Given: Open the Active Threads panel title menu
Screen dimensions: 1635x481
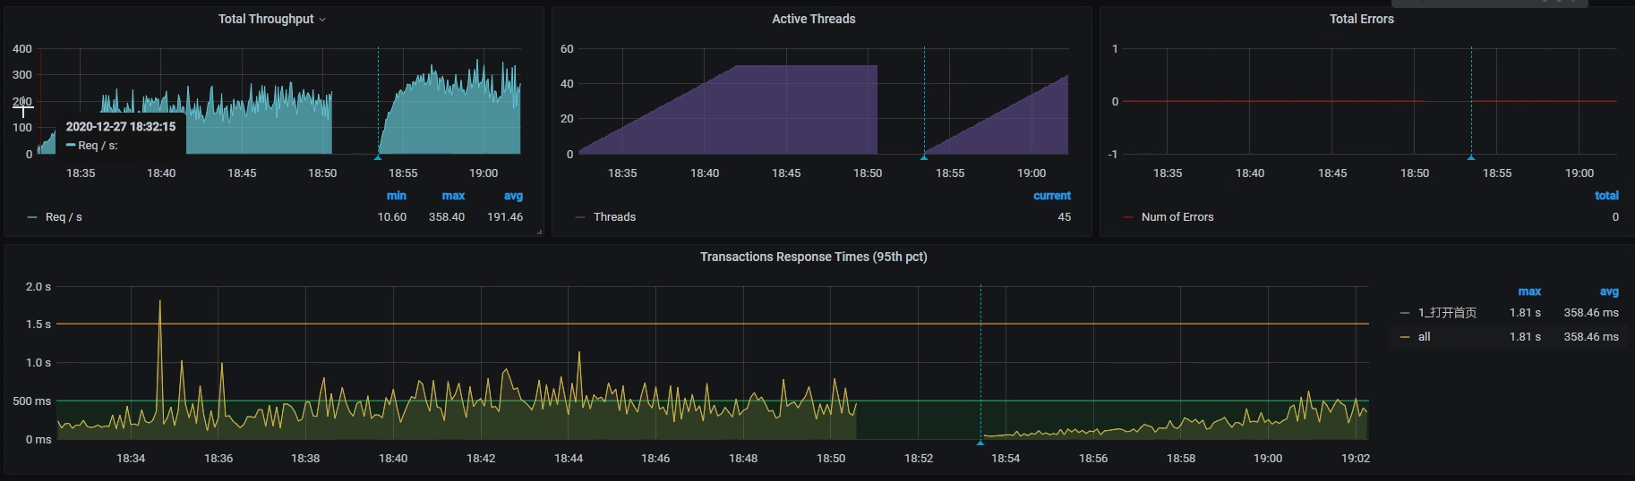Looking at the screenshot, I should pyautogui.click(x=813, y=19).
